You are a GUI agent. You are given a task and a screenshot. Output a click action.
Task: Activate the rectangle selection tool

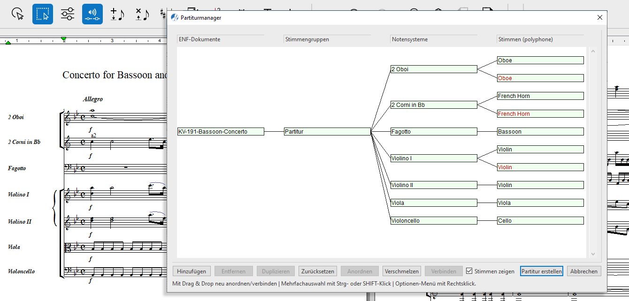point(43,14)
